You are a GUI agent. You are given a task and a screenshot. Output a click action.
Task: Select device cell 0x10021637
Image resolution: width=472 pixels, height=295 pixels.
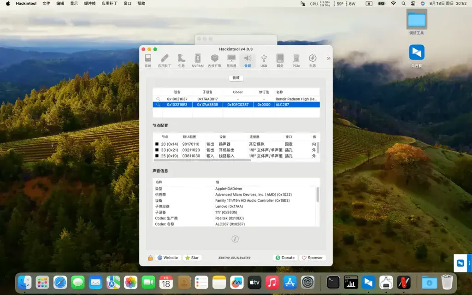(x=177, y=99)
